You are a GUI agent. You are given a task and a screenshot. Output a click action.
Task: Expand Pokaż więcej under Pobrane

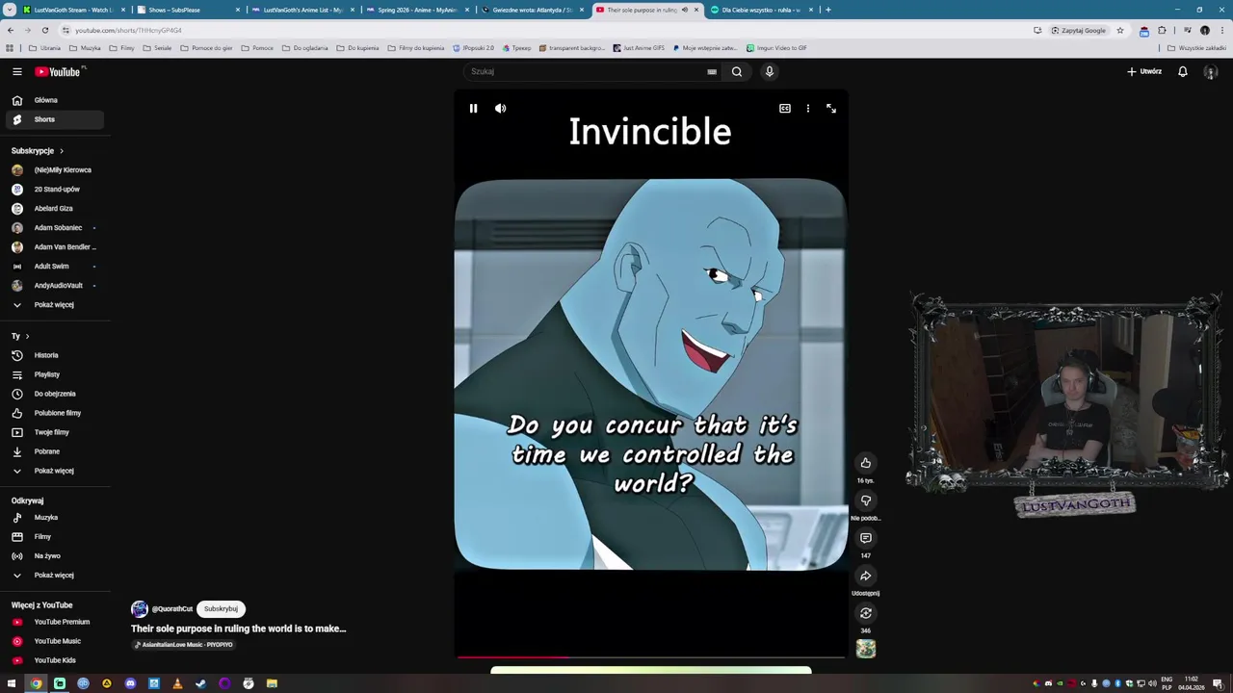coord(55,471)
